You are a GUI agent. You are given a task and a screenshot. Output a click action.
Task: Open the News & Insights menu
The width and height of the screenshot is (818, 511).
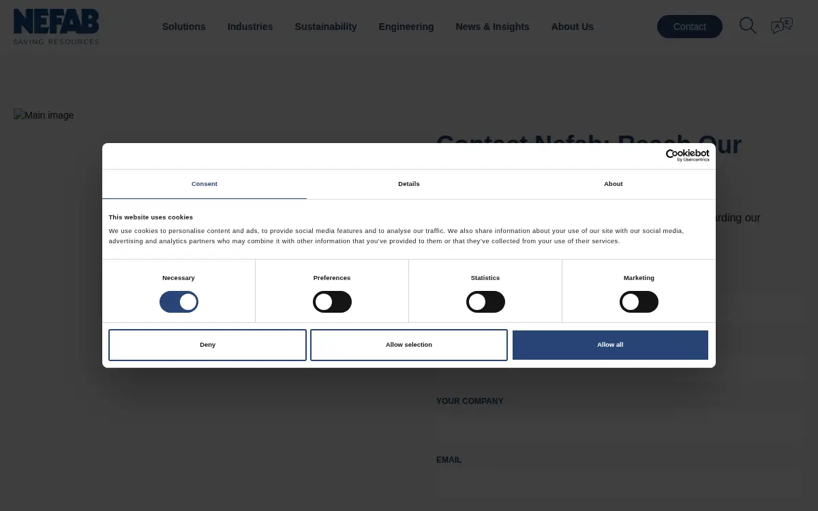(x=492, y=27)
